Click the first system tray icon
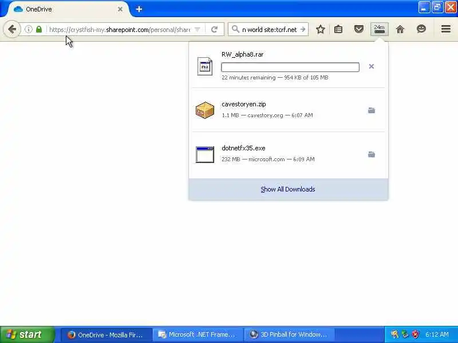The width and height of the screenshot is (458, 343). coord(394,334)
